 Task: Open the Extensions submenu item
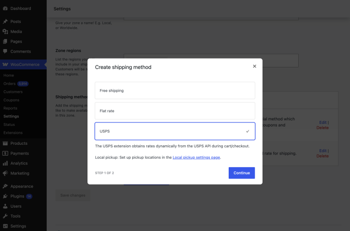[x=13, y=133]
